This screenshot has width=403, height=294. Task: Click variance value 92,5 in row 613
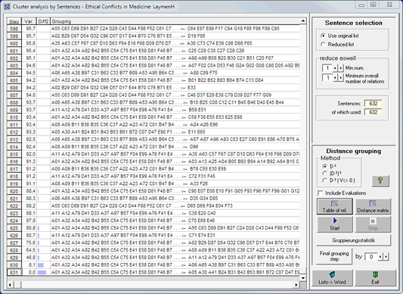(x=31, y=139)
